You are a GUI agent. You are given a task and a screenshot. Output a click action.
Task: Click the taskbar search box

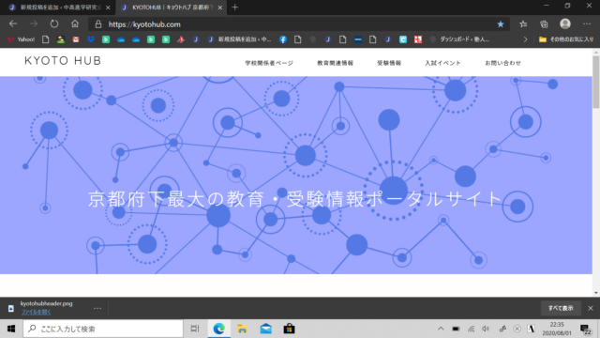pos(103,329)
